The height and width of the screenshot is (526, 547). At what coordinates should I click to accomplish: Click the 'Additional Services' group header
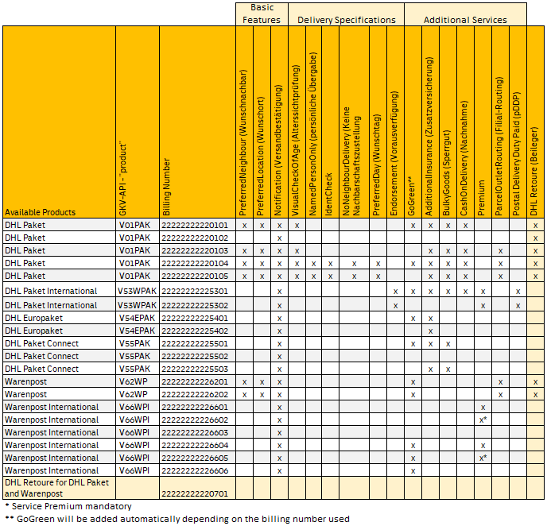(465, 19)
